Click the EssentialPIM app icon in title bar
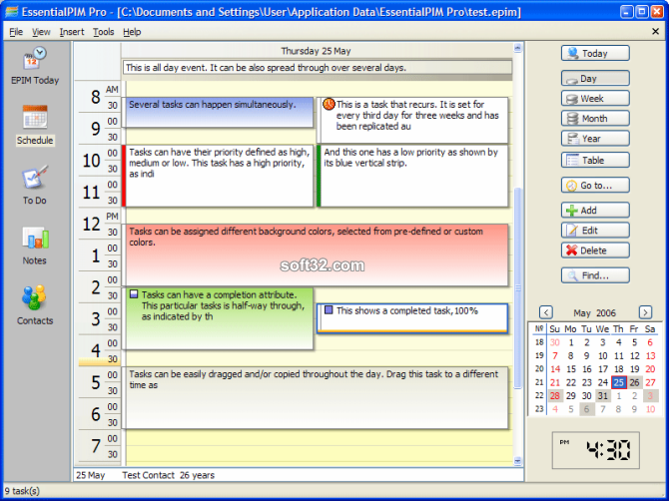669x501 pixels. pos(12,12)
